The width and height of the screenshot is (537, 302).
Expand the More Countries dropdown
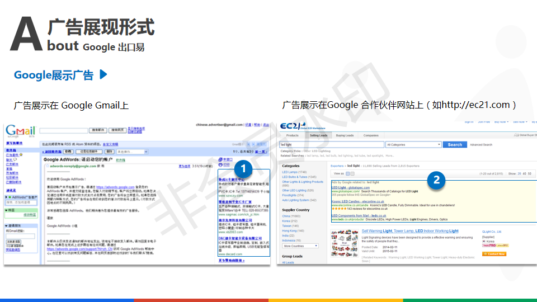(x=300, y=246)
